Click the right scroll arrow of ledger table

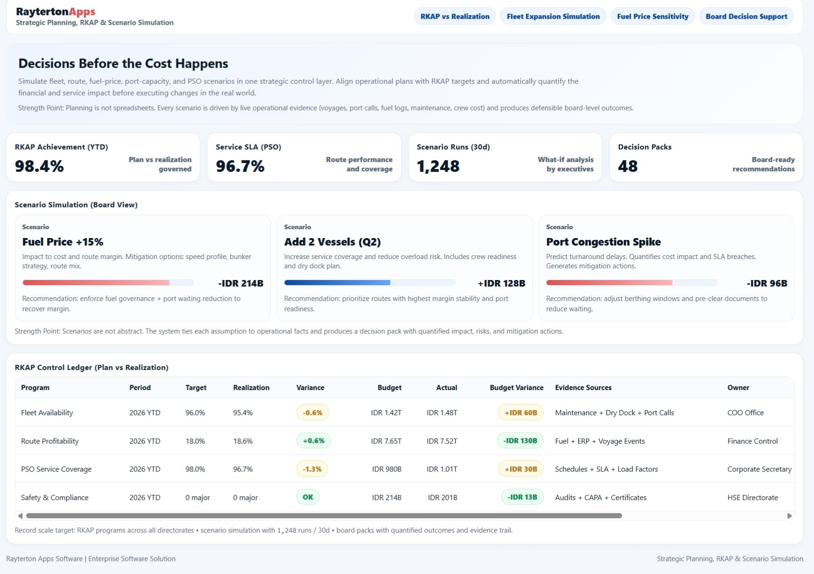click(789, 516)
